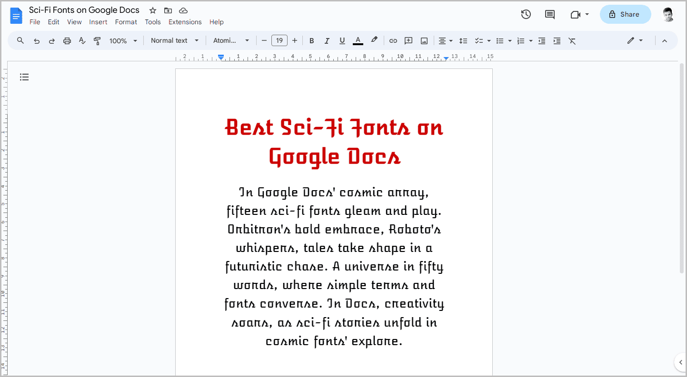The height and width of the screenshot is (377, 687).
Task: Run spelling and grammar check
Action: tap(82, 40)
